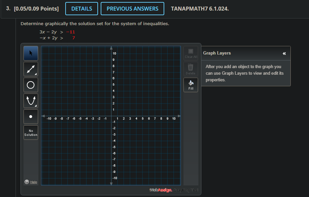Click the y-axis label -5
Image resolution: width=309 pixels, height=197 pixels.
tap(114, 147)
